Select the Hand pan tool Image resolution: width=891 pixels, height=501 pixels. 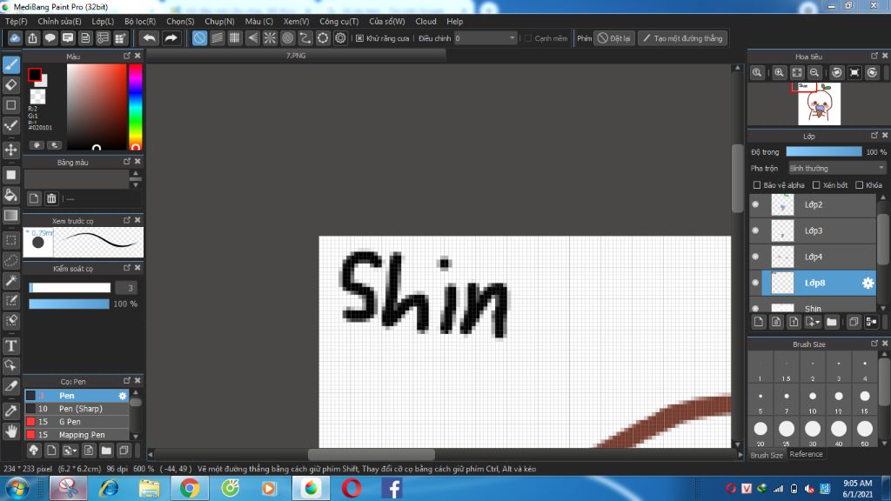tap(11, 431)
